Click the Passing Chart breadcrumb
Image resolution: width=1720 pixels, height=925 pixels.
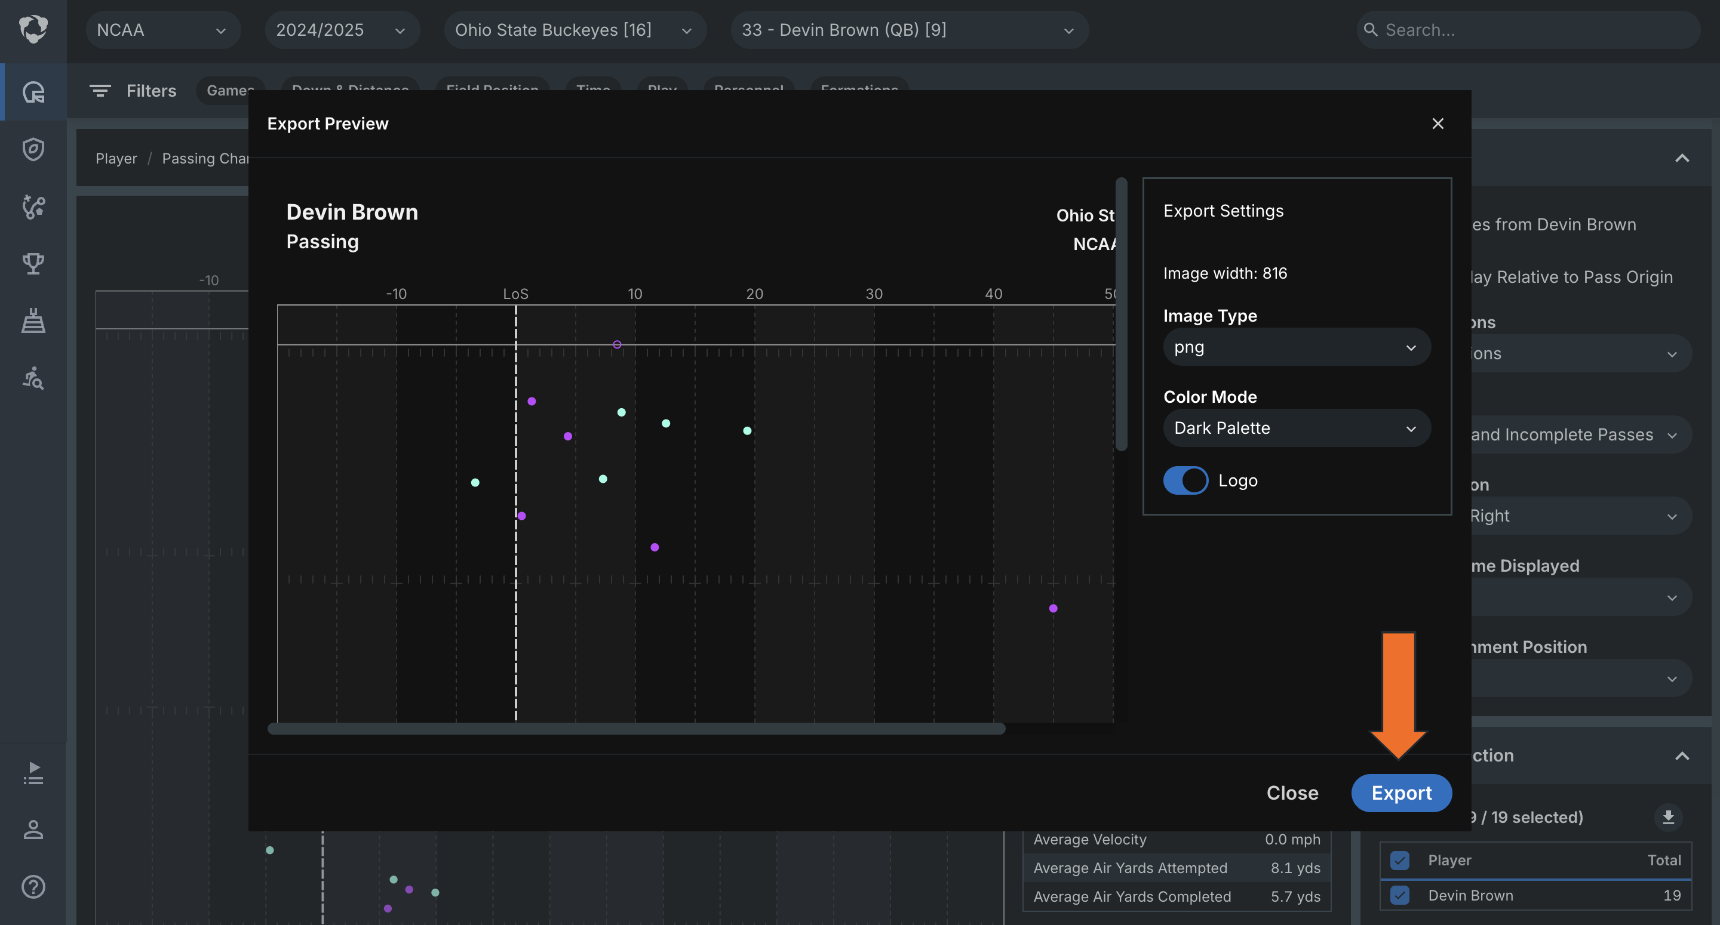point(205,158)
